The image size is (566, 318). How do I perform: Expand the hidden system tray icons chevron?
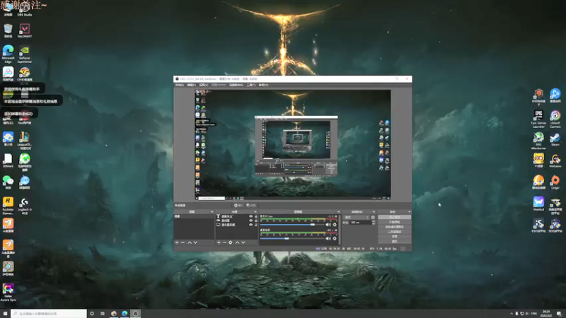tap(511, 314)
